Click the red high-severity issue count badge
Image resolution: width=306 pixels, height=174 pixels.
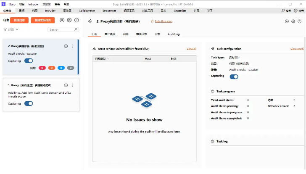tap(42, 68)
